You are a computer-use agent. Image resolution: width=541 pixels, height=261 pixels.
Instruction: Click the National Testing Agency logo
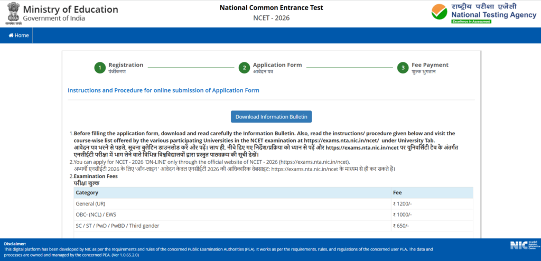[484, 13]
